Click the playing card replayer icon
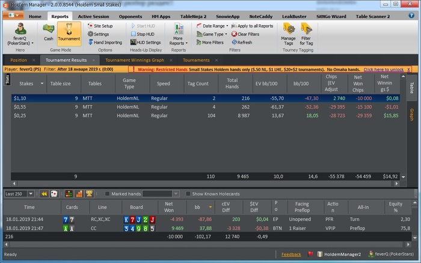This screenshot has height=263, width=421. [x=54, y=193]
